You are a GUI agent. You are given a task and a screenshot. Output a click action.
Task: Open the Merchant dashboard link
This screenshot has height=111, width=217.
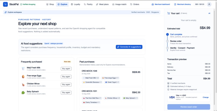pos(161,4)
